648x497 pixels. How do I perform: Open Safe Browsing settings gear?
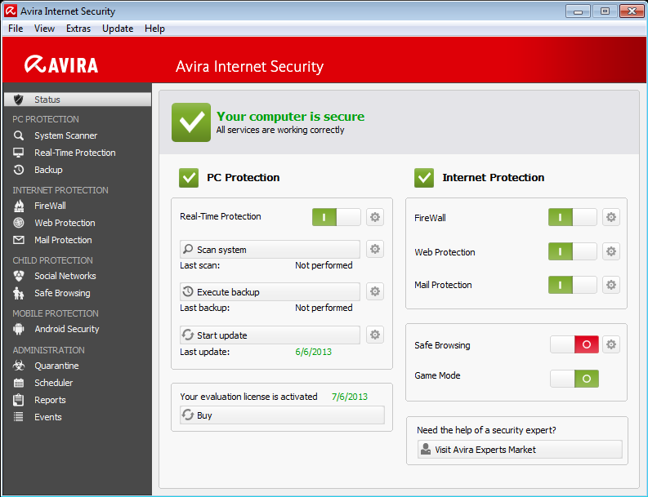(x=610, y=344)
